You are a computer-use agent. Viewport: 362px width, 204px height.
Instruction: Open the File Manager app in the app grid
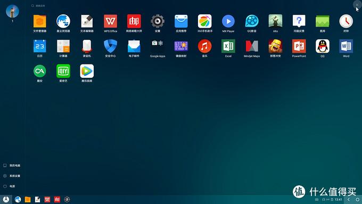40,21
